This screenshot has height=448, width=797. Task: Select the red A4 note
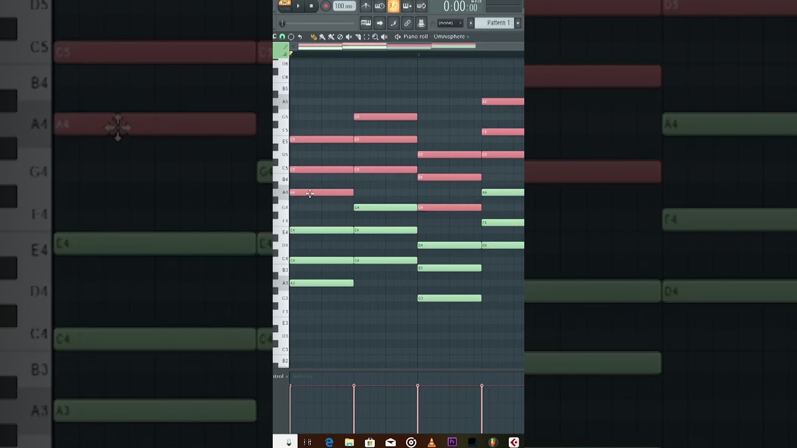321,192
